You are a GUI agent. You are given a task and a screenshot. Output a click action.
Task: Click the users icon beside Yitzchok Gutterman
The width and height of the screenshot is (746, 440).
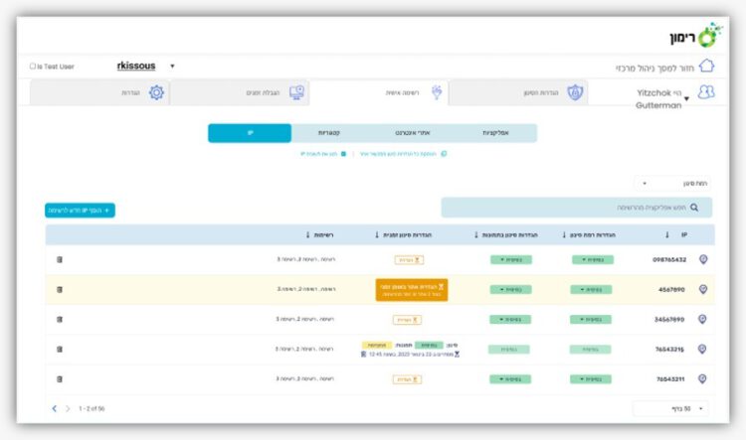pos(706,92)
